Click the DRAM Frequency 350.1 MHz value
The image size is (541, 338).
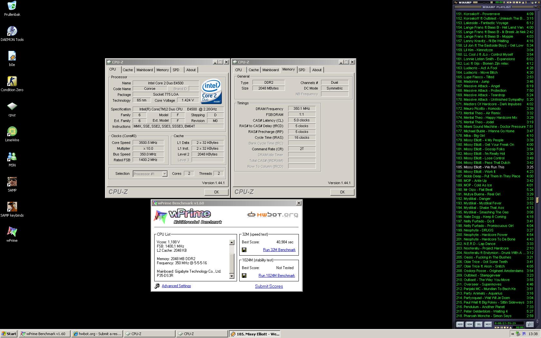302,109
